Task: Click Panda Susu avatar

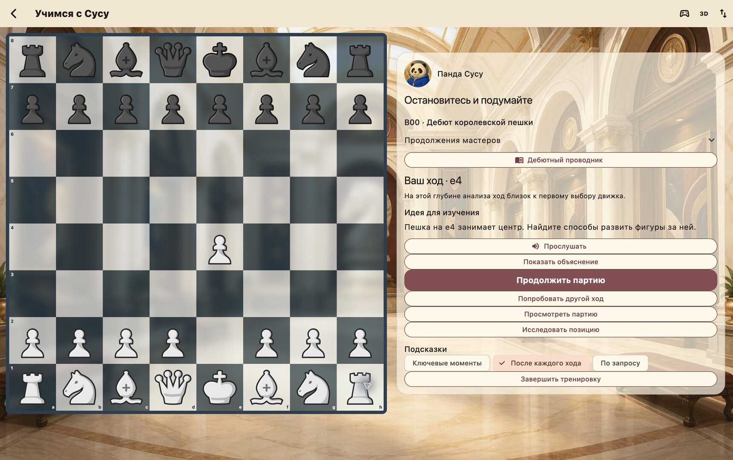Action: click(417, 74)
